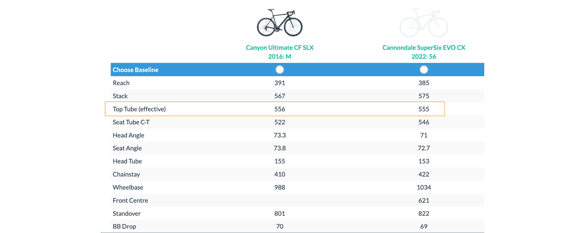
Task: Select Cannondale SuperSix EVO CX as baseline
Action: [424, 70]
